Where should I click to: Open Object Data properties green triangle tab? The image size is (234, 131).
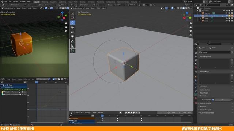[x=196, y=94]
